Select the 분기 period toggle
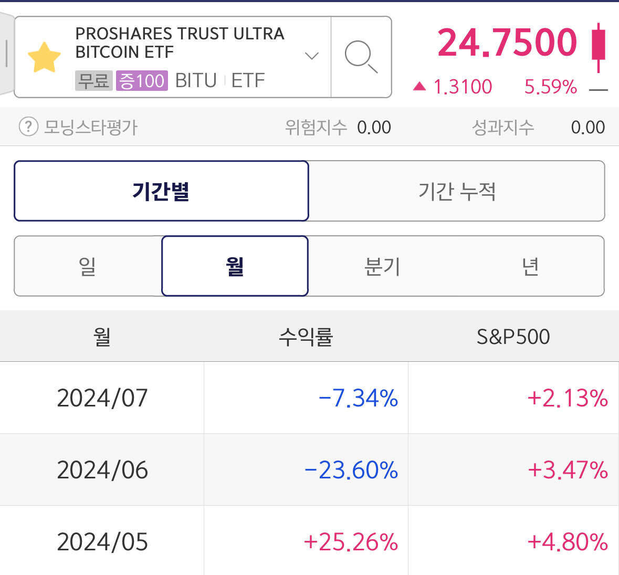This screenshot has width=619, height=575. (x=382, y=266)
